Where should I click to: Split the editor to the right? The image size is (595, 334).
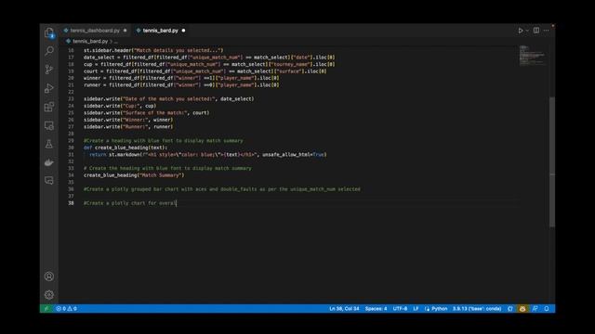(536, 31)
